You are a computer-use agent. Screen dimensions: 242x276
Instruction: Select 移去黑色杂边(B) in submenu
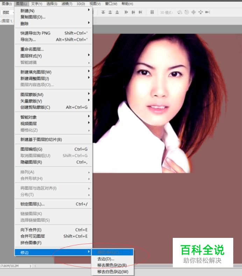coord(113,265)
